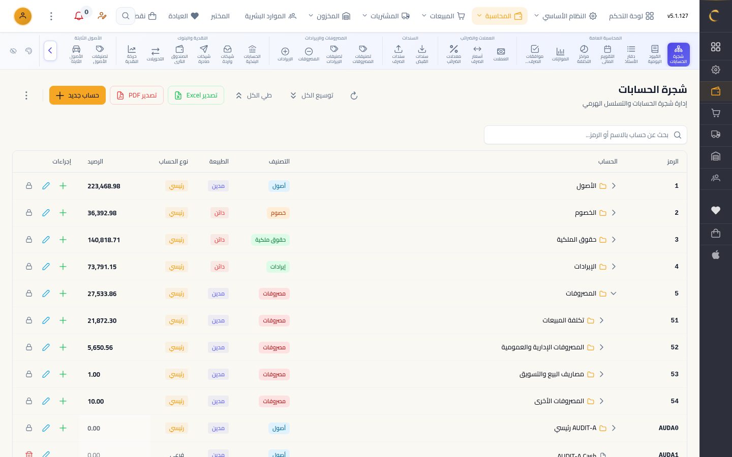The image size is (732, 457).
Task: Toggle the ribbon visibility eye icon
Action: pyautogui.click(x=13, y=51)
